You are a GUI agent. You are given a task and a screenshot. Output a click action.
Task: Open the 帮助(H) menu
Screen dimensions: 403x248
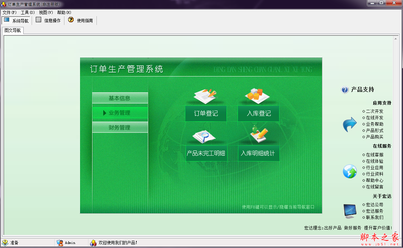(64, 12)
